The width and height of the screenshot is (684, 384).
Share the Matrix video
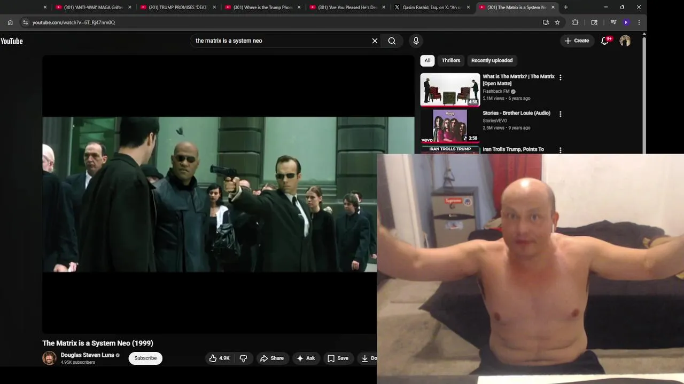(271, 358)
